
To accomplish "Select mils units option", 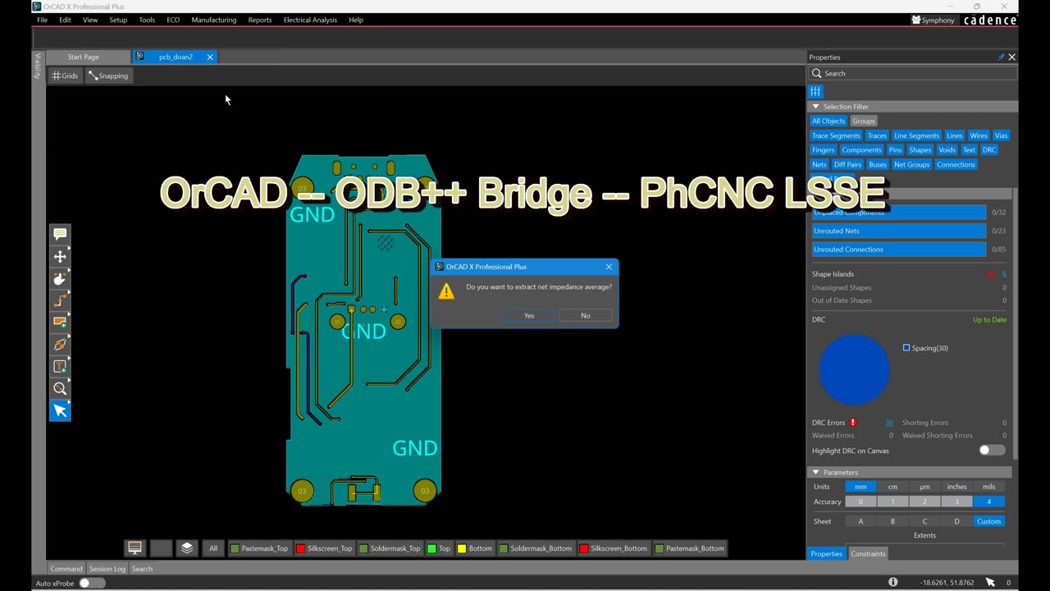I will [x=988, y=487].
